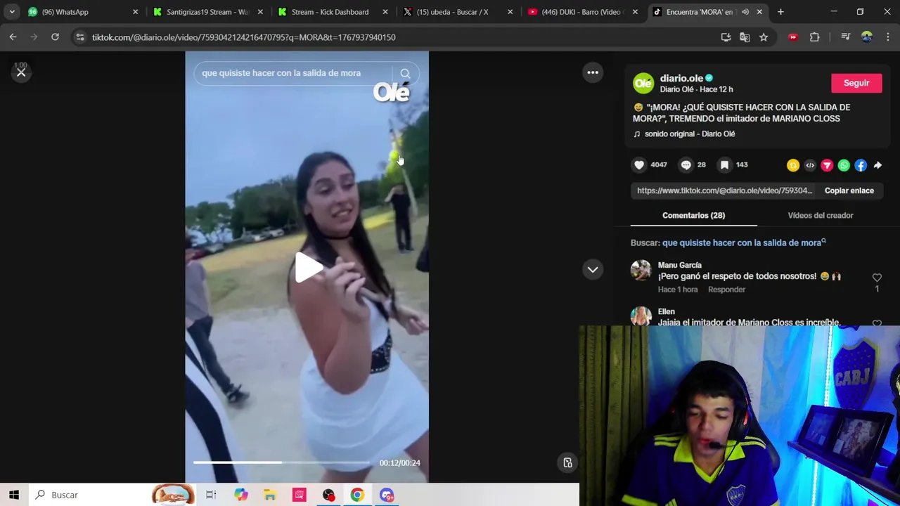Viewport: 900px width, 506px height.
Task: Open media controls icon in toolbar
Action: point(846,37)
